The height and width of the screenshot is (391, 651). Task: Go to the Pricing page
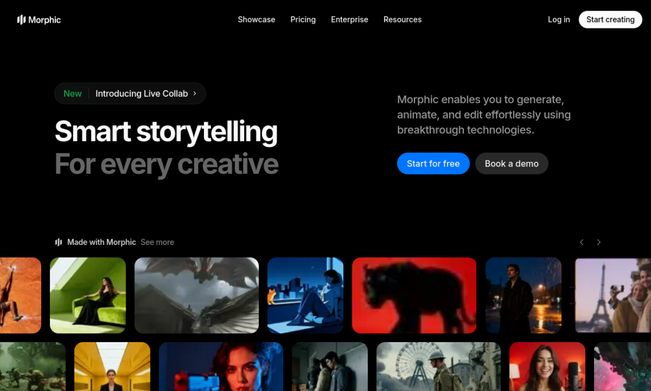coord(303,19)
